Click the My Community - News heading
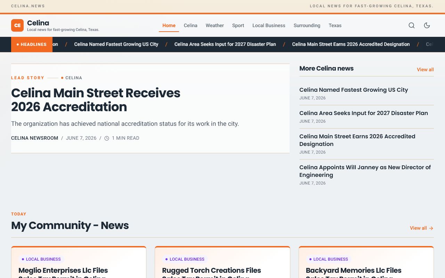Screen dimensions: 445x278 pyautogui.click(x=70, y=226)
